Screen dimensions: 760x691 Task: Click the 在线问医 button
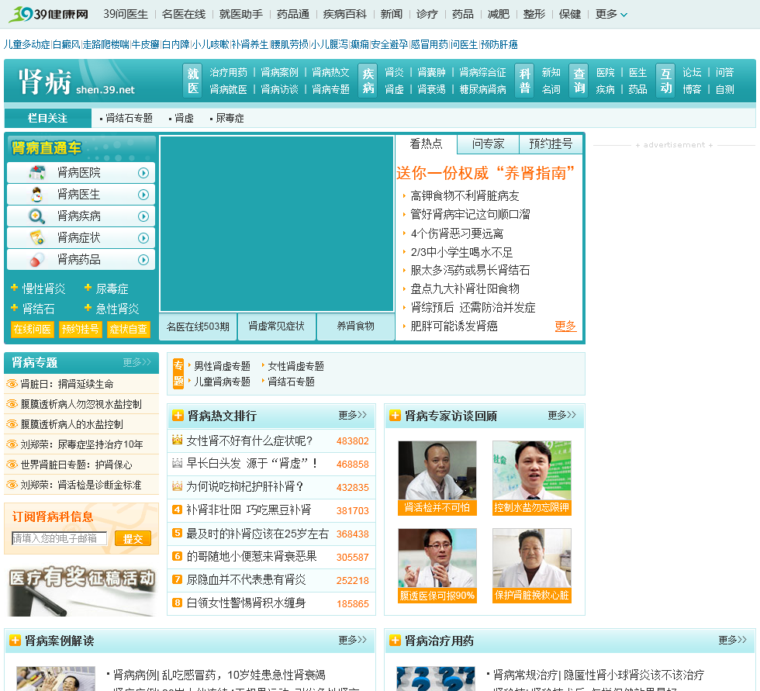32,330
